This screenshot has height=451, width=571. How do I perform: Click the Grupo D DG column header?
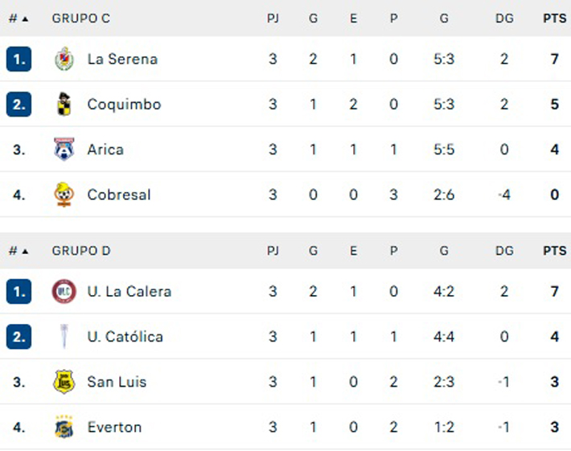[504, 251]
